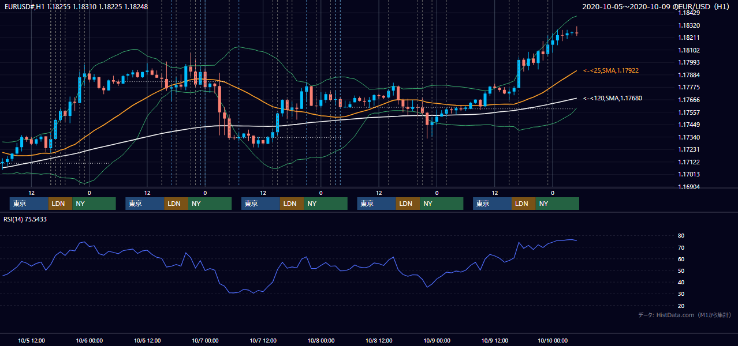Pick the 1.17884 price axis value

coord(688,75)
